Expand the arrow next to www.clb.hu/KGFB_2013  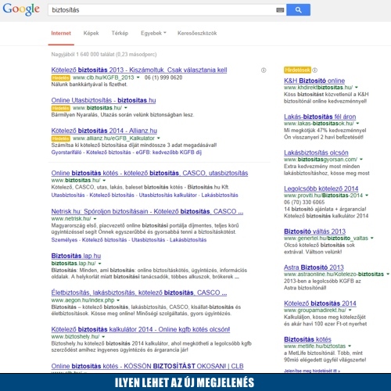click(138, 77)
